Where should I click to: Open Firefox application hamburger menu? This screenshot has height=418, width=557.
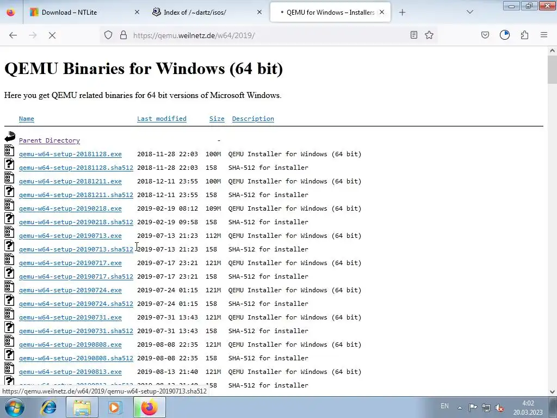[x=544, y=35]
